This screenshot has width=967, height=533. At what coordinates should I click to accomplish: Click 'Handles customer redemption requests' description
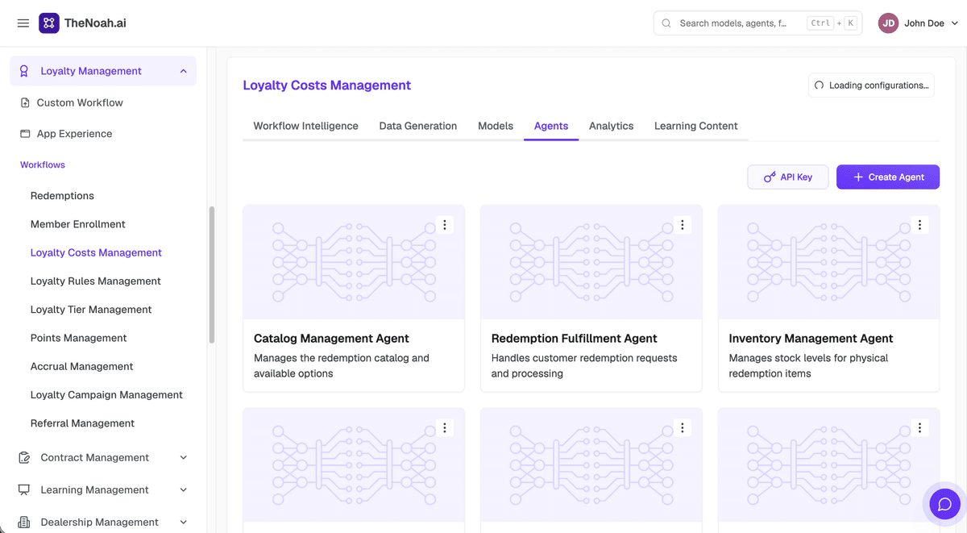tap(584, 358)
